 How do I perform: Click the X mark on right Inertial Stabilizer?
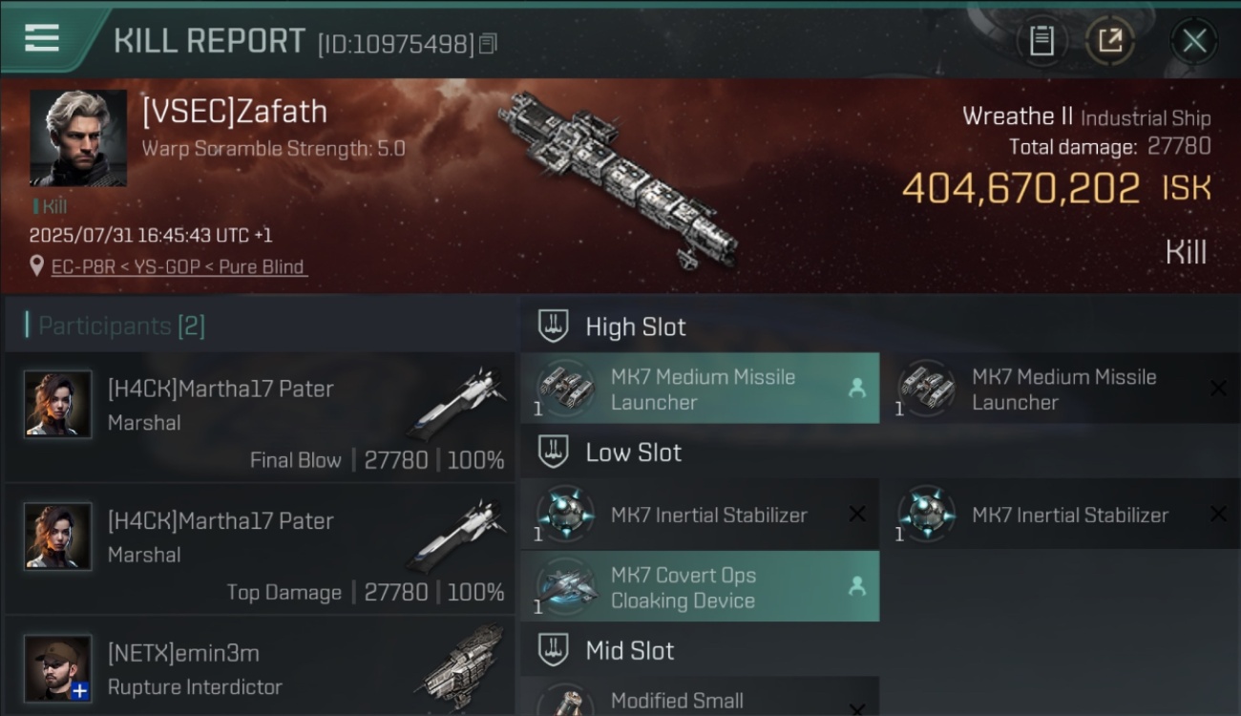pos(1218,514)
